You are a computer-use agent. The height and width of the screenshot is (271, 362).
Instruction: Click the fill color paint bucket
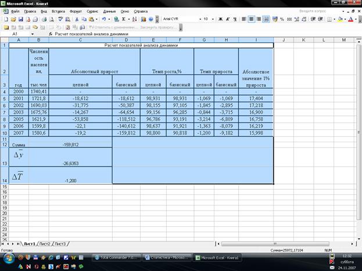point(339,19)
